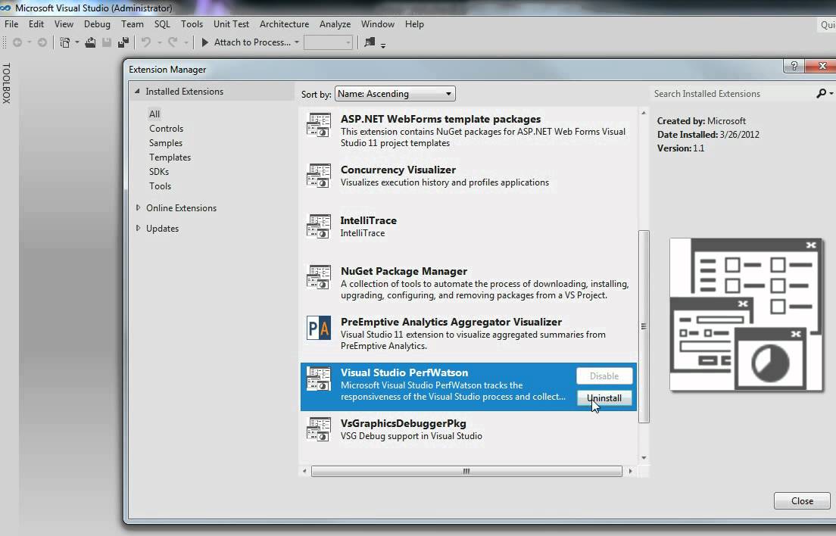Open the Redo history dropdown arrow

tap(186, 42)
